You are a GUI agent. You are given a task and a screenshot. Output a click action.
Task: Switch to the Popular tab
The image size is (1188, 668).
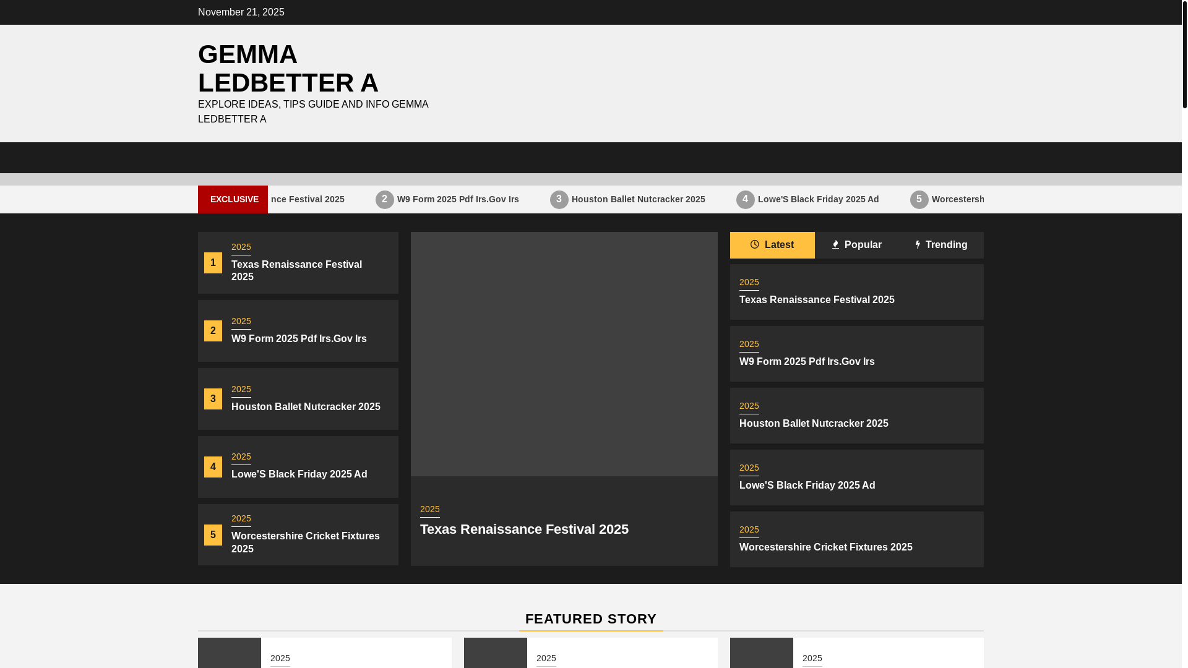[x=857, y=245]
